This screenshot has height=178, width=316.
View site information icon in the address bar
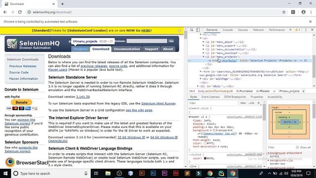click(x=29, y=12)
